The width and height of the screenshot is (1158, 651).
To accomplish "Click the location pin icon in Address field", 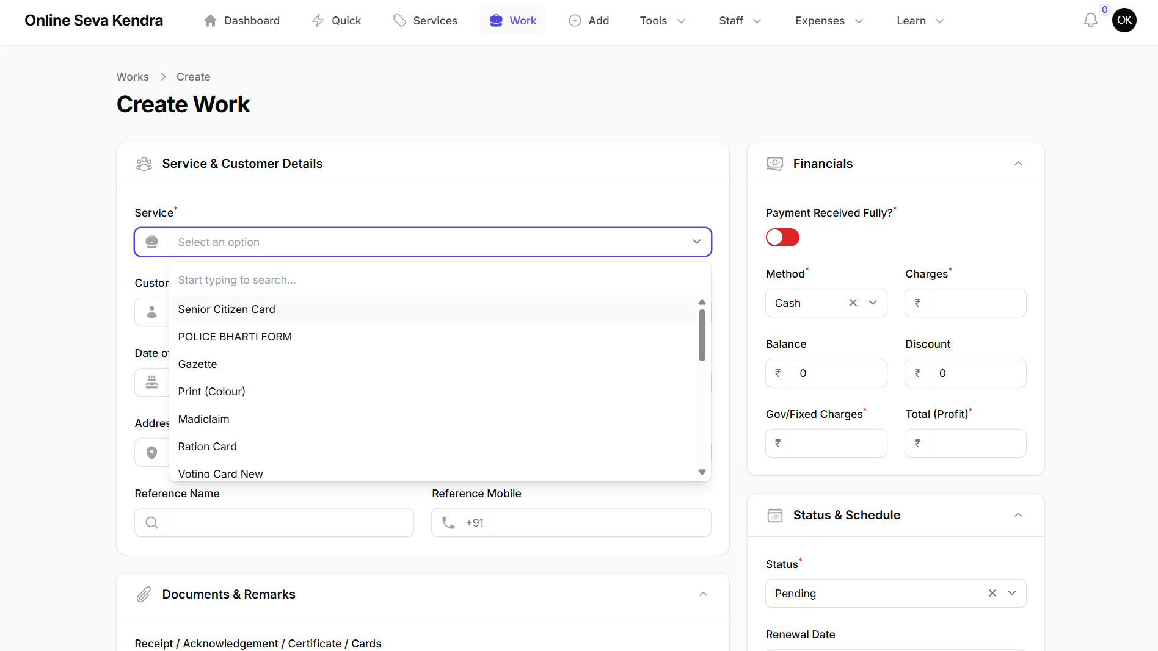I will pos(151,453).
